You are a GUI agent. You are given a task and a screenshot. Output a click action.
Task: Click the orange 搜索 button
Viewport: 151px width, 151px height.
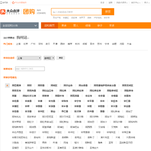point(108,12)
